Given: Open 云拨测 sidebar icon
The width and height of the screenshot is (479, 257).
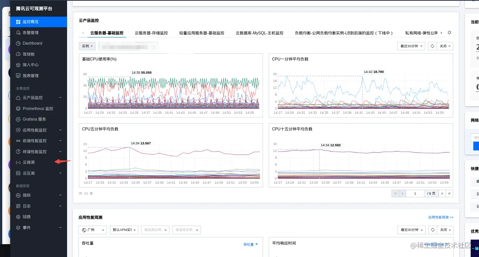Looking at the screenshot, I should pos(18,163).
